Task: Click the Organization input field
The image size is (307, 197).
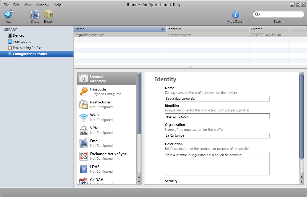Action: [217, 135]
